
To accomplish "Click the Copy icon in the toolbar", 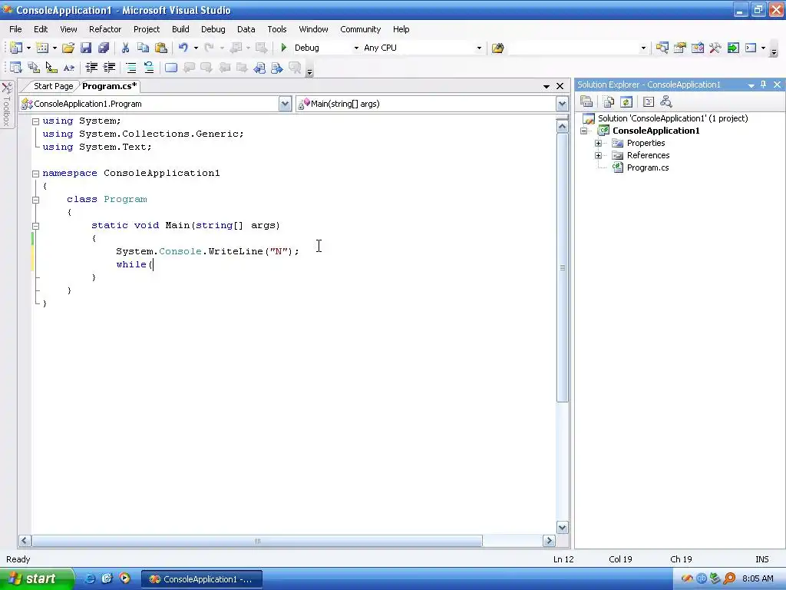I will (x=143, y=48).
